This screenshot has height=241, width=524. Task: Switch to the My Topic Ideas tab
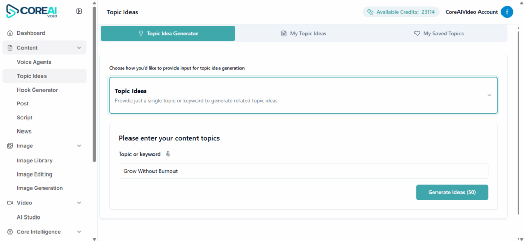(x=303, y=34)
